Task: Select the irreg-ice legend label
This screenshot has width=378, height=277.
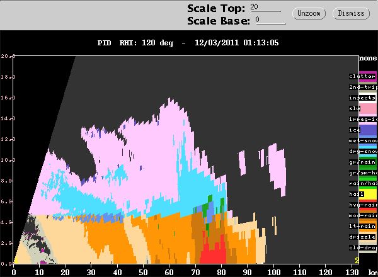Action: [363, 119]
